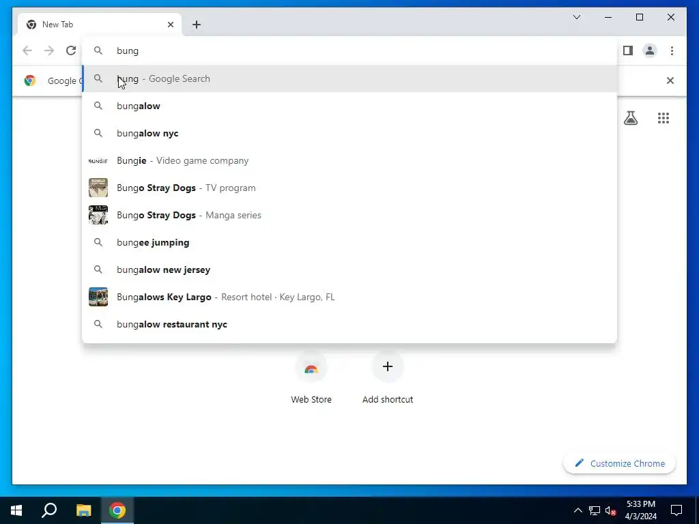The width and height of the screenshot is (699, 524).
Task: Open Google apps grid icon
Action: click(664, 118)
